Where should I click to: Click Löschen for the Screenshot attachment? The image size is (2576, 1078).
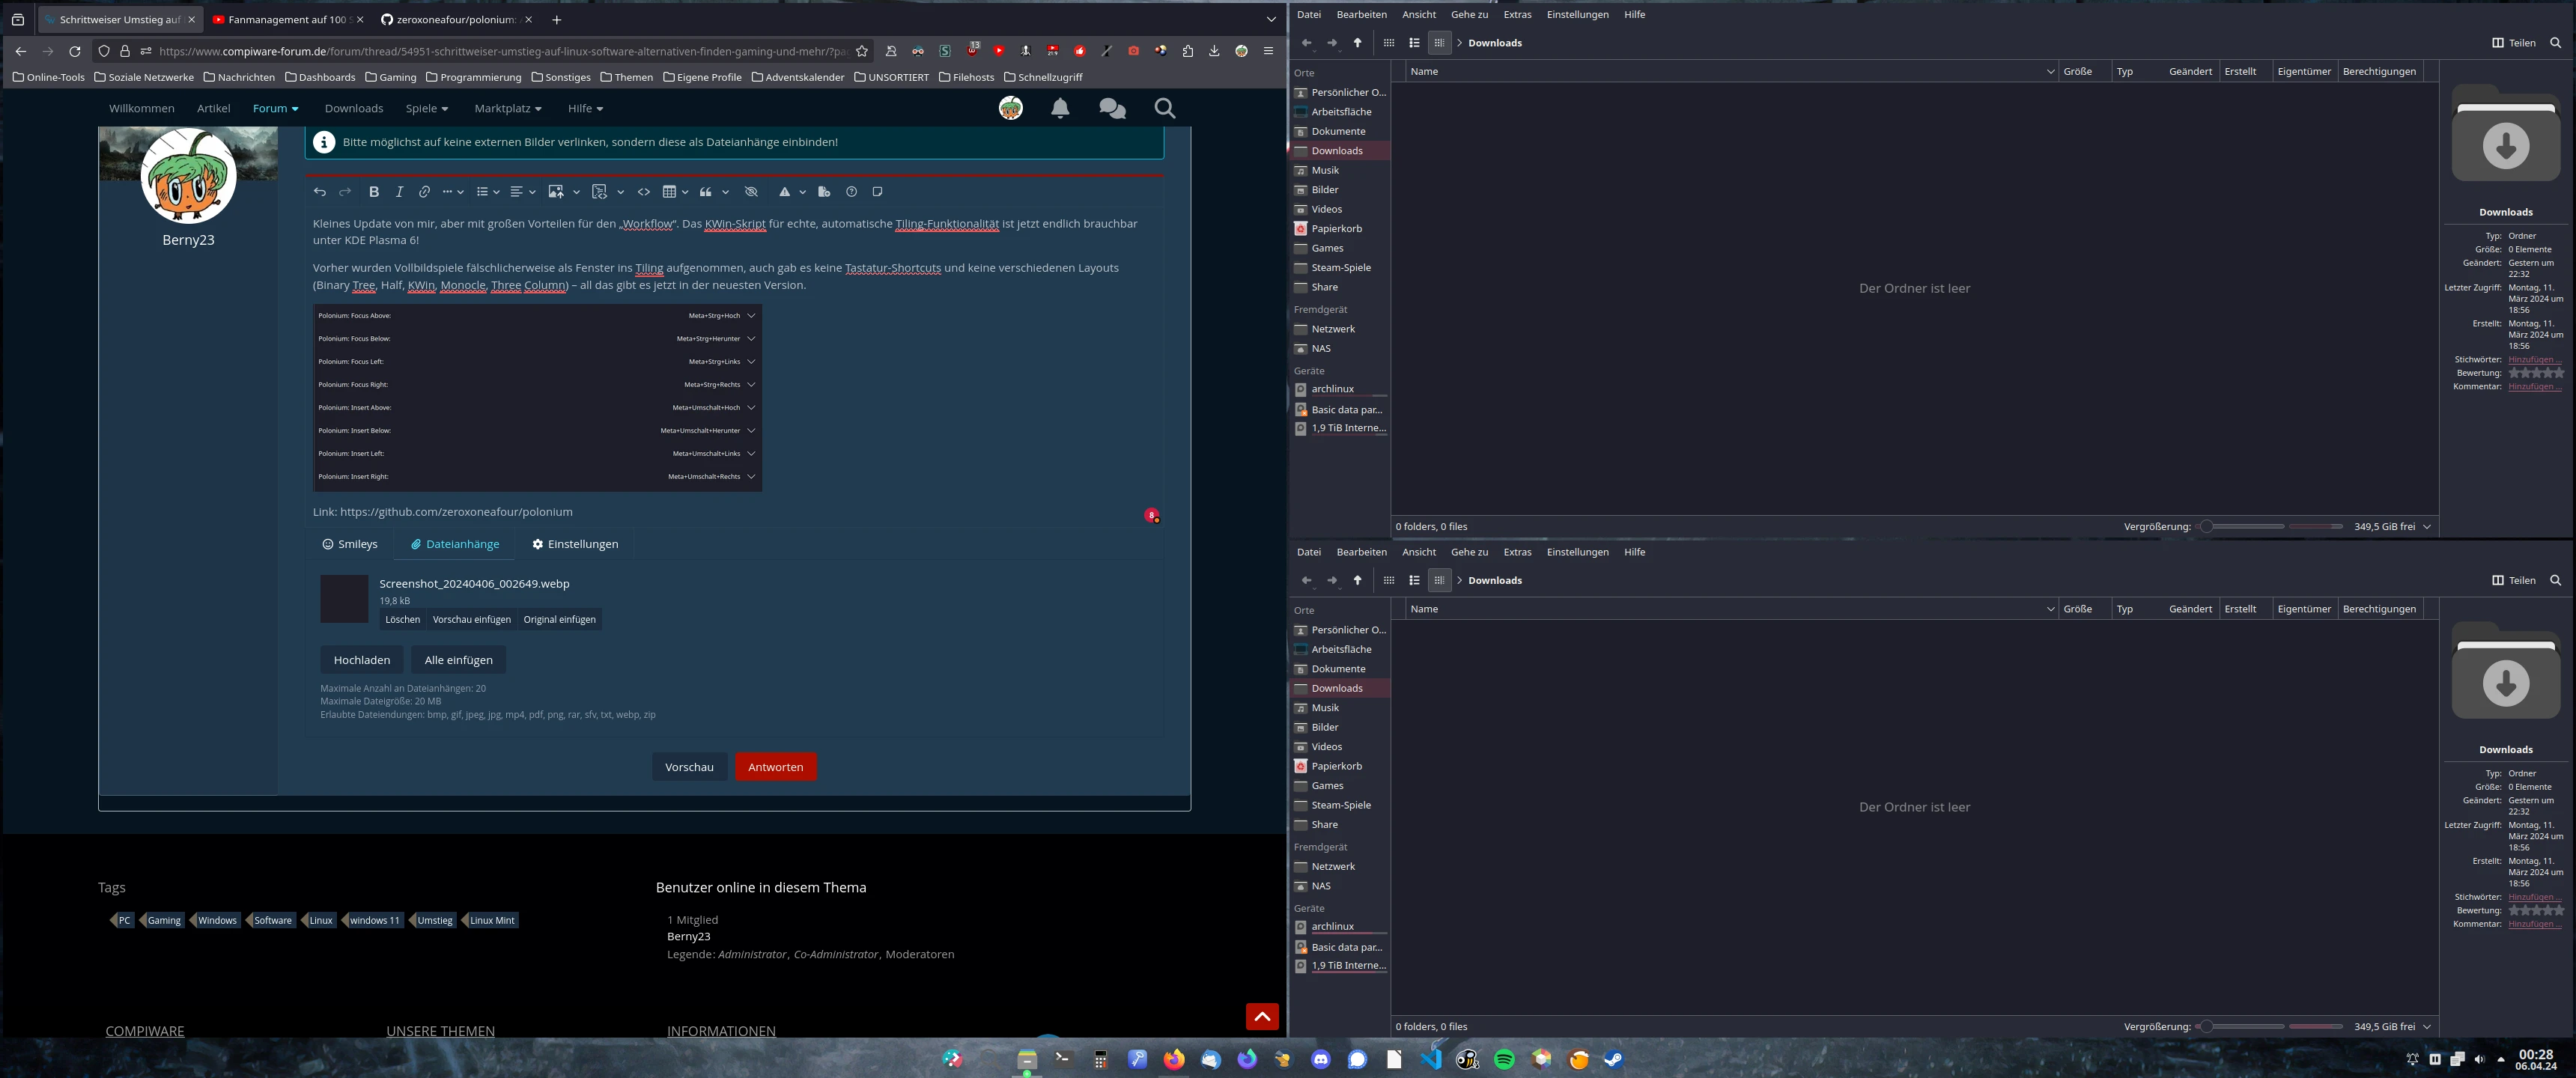[403, 620]
